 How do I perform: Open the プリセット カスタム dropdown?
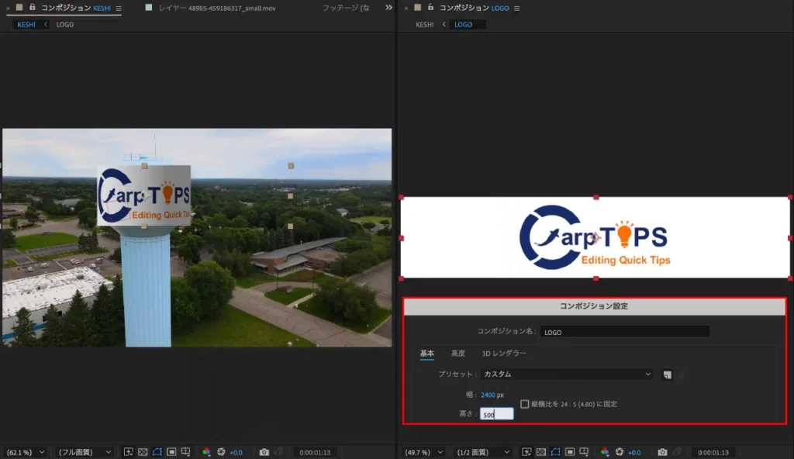pyautogui.click(x=567, y=374)
